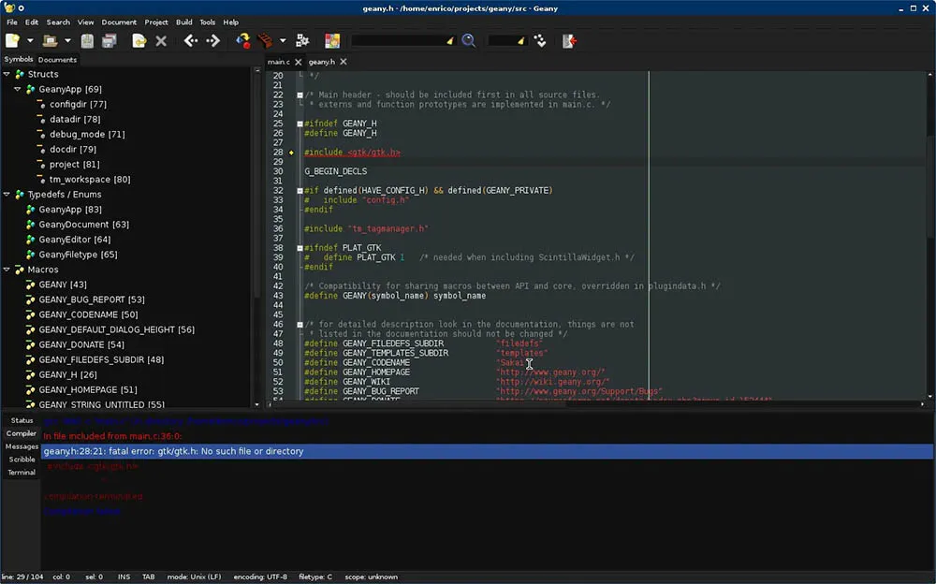
Task: Click the toolbar search text field
Action: pos(397,41)
